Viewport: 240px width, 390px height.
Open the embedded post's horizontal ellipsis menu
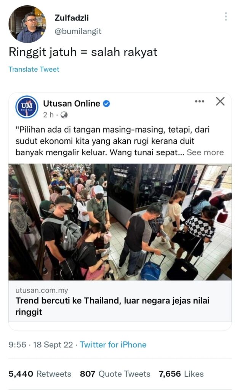click(x=200, y=101)
